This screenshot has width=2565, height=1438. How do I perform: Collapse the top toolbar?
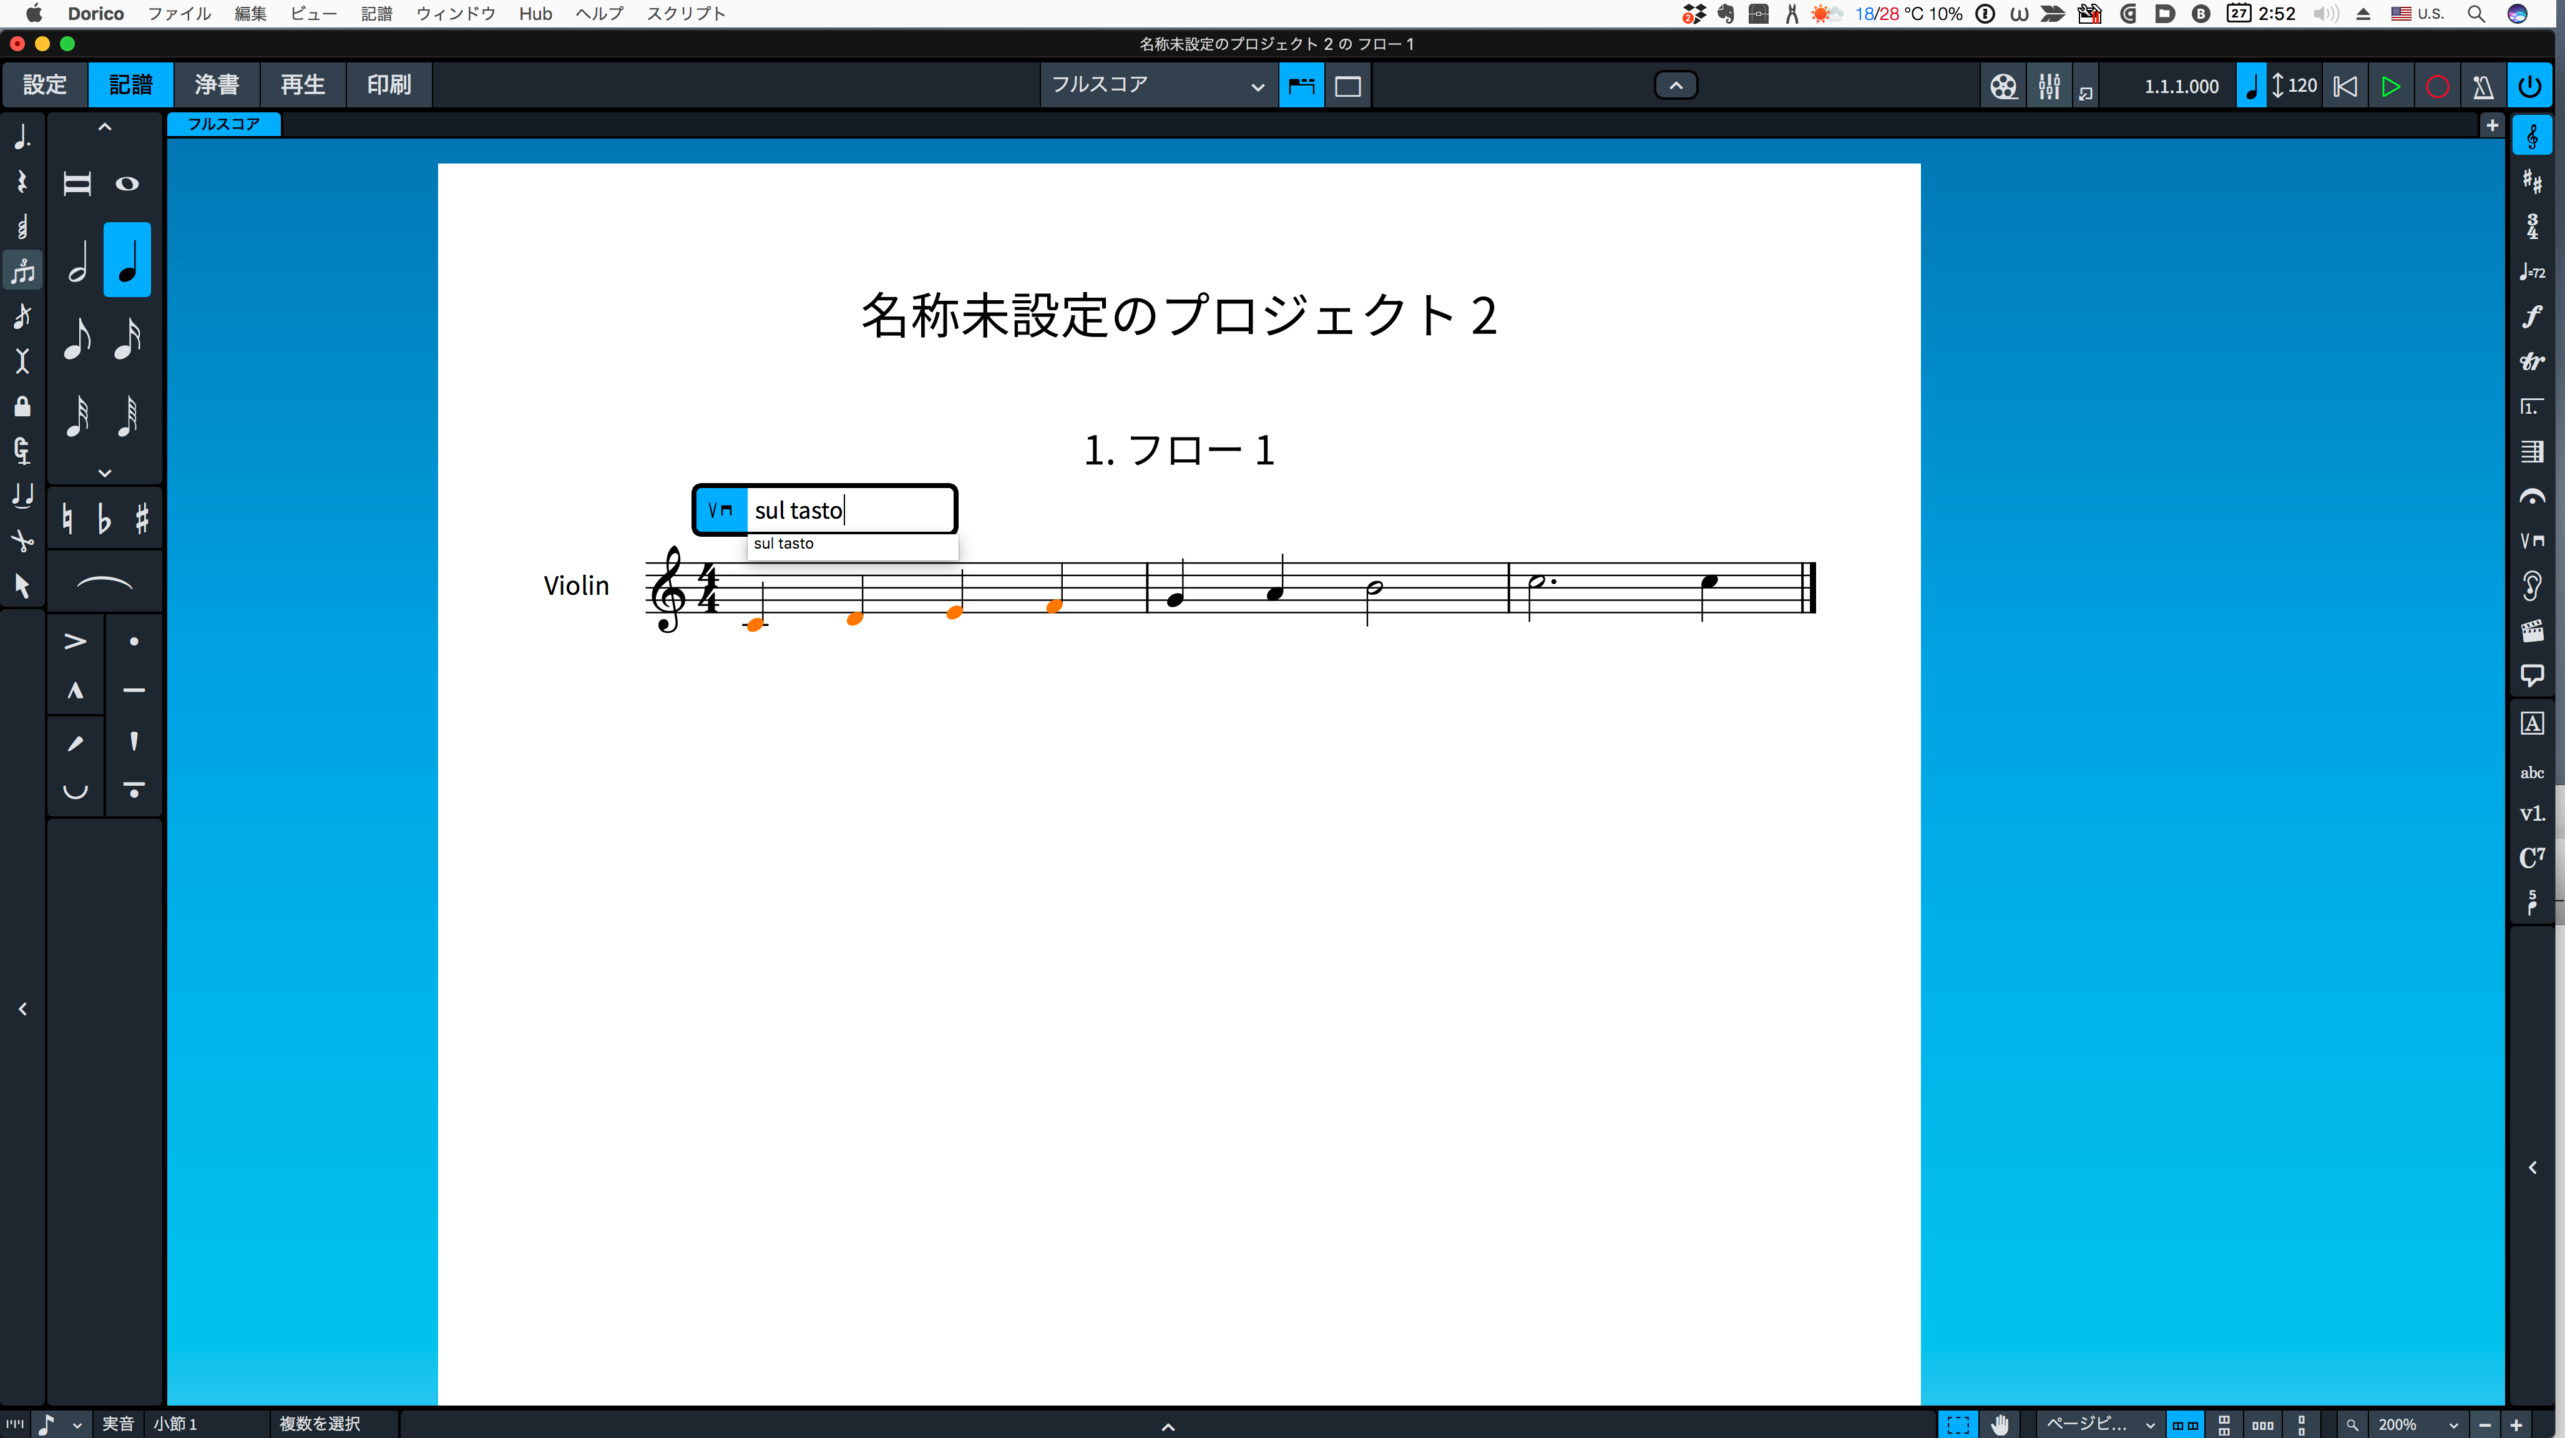point(1676,86)
